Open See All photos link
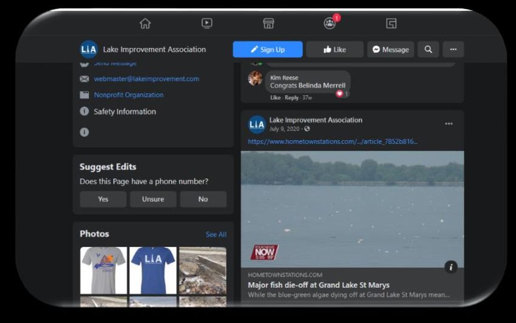This screenshot has height=323, width=516. pyautogui.click(x=216, y=234)
